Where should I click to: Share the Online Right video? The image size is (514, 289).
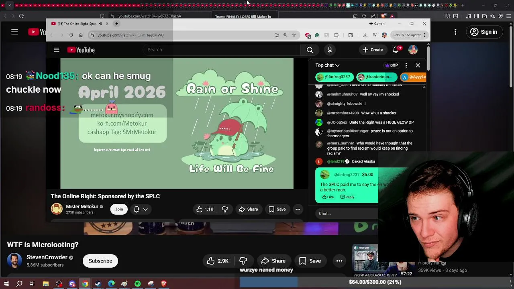tap(248, 209)
